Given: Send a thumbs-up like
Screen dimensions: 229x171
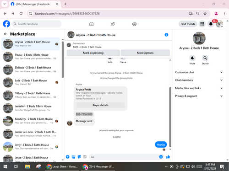Looking at the screenshot, I should [x=168, y=157].
